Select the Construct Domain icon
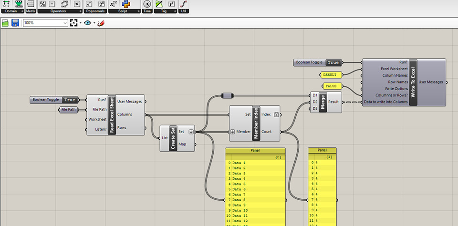Viewport: 458px width, 226px height. point(7,4)
